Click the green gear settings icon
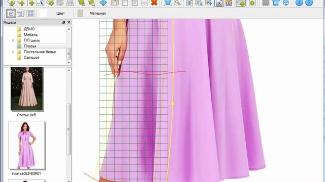The image size is (325, 182). 252,3
